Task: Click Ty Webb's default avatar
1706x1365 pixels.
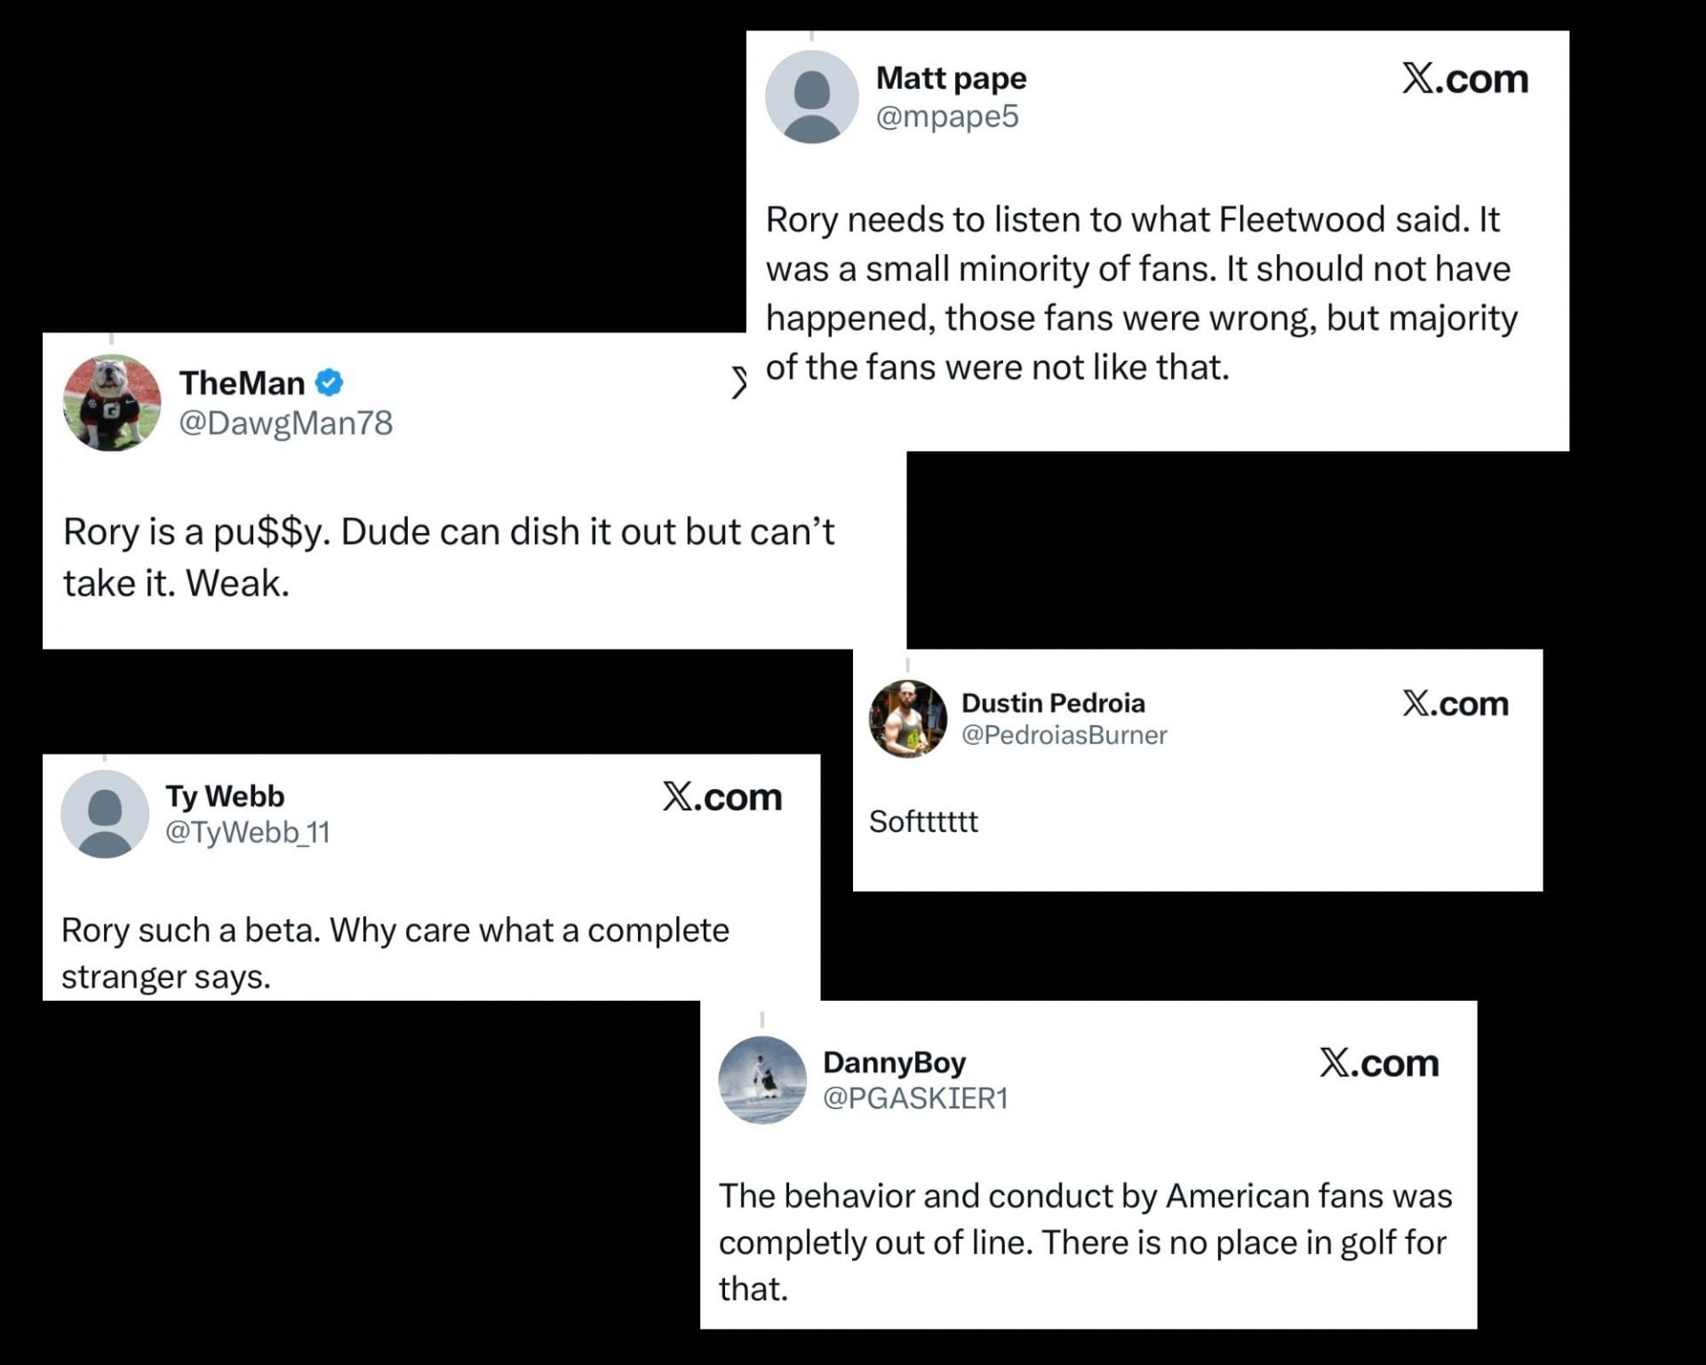Action: (105, 813)
